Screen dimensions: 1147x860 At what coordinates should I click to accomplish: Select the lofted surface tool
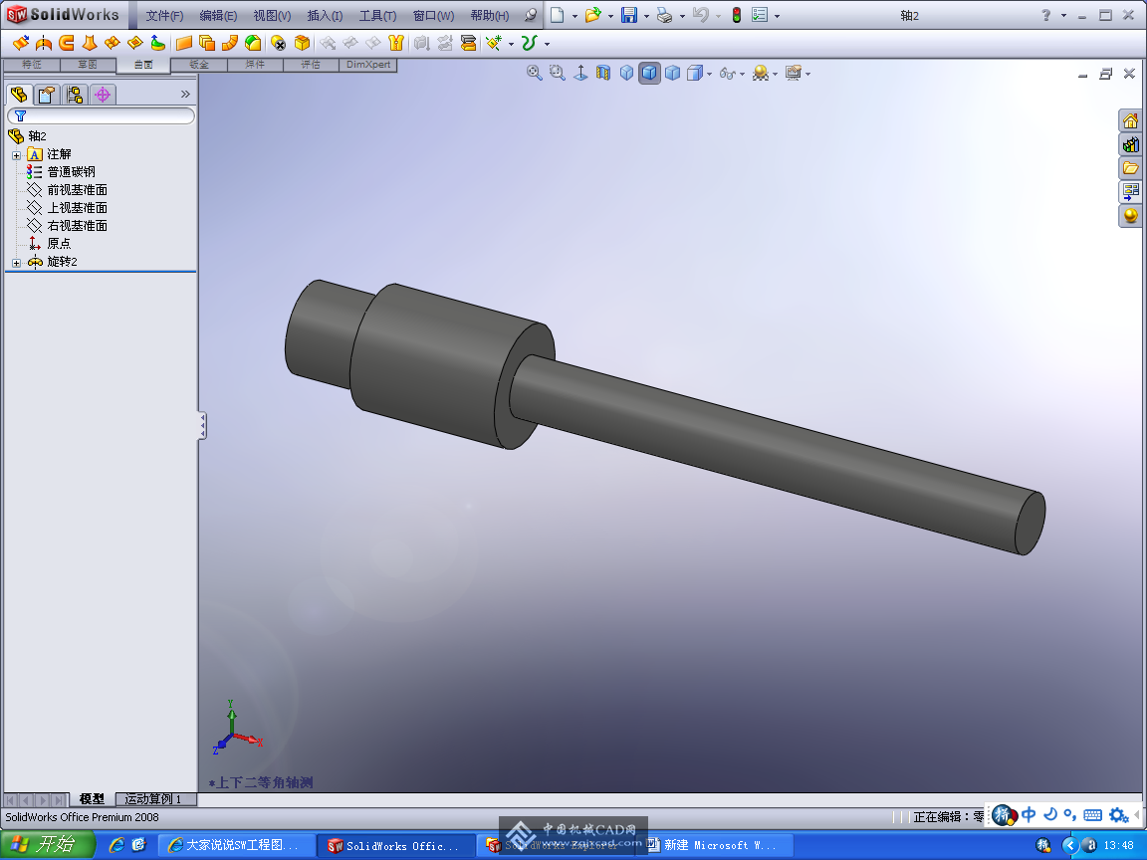90,43
